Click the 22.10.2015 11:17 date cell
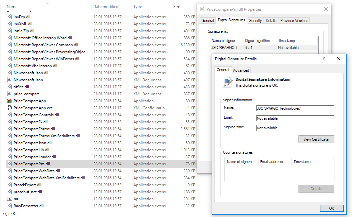Viewport: 352px width, 217px height. coord(107,108)
